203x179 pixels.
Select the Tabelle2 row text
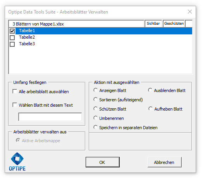click(x=27, y=38)
